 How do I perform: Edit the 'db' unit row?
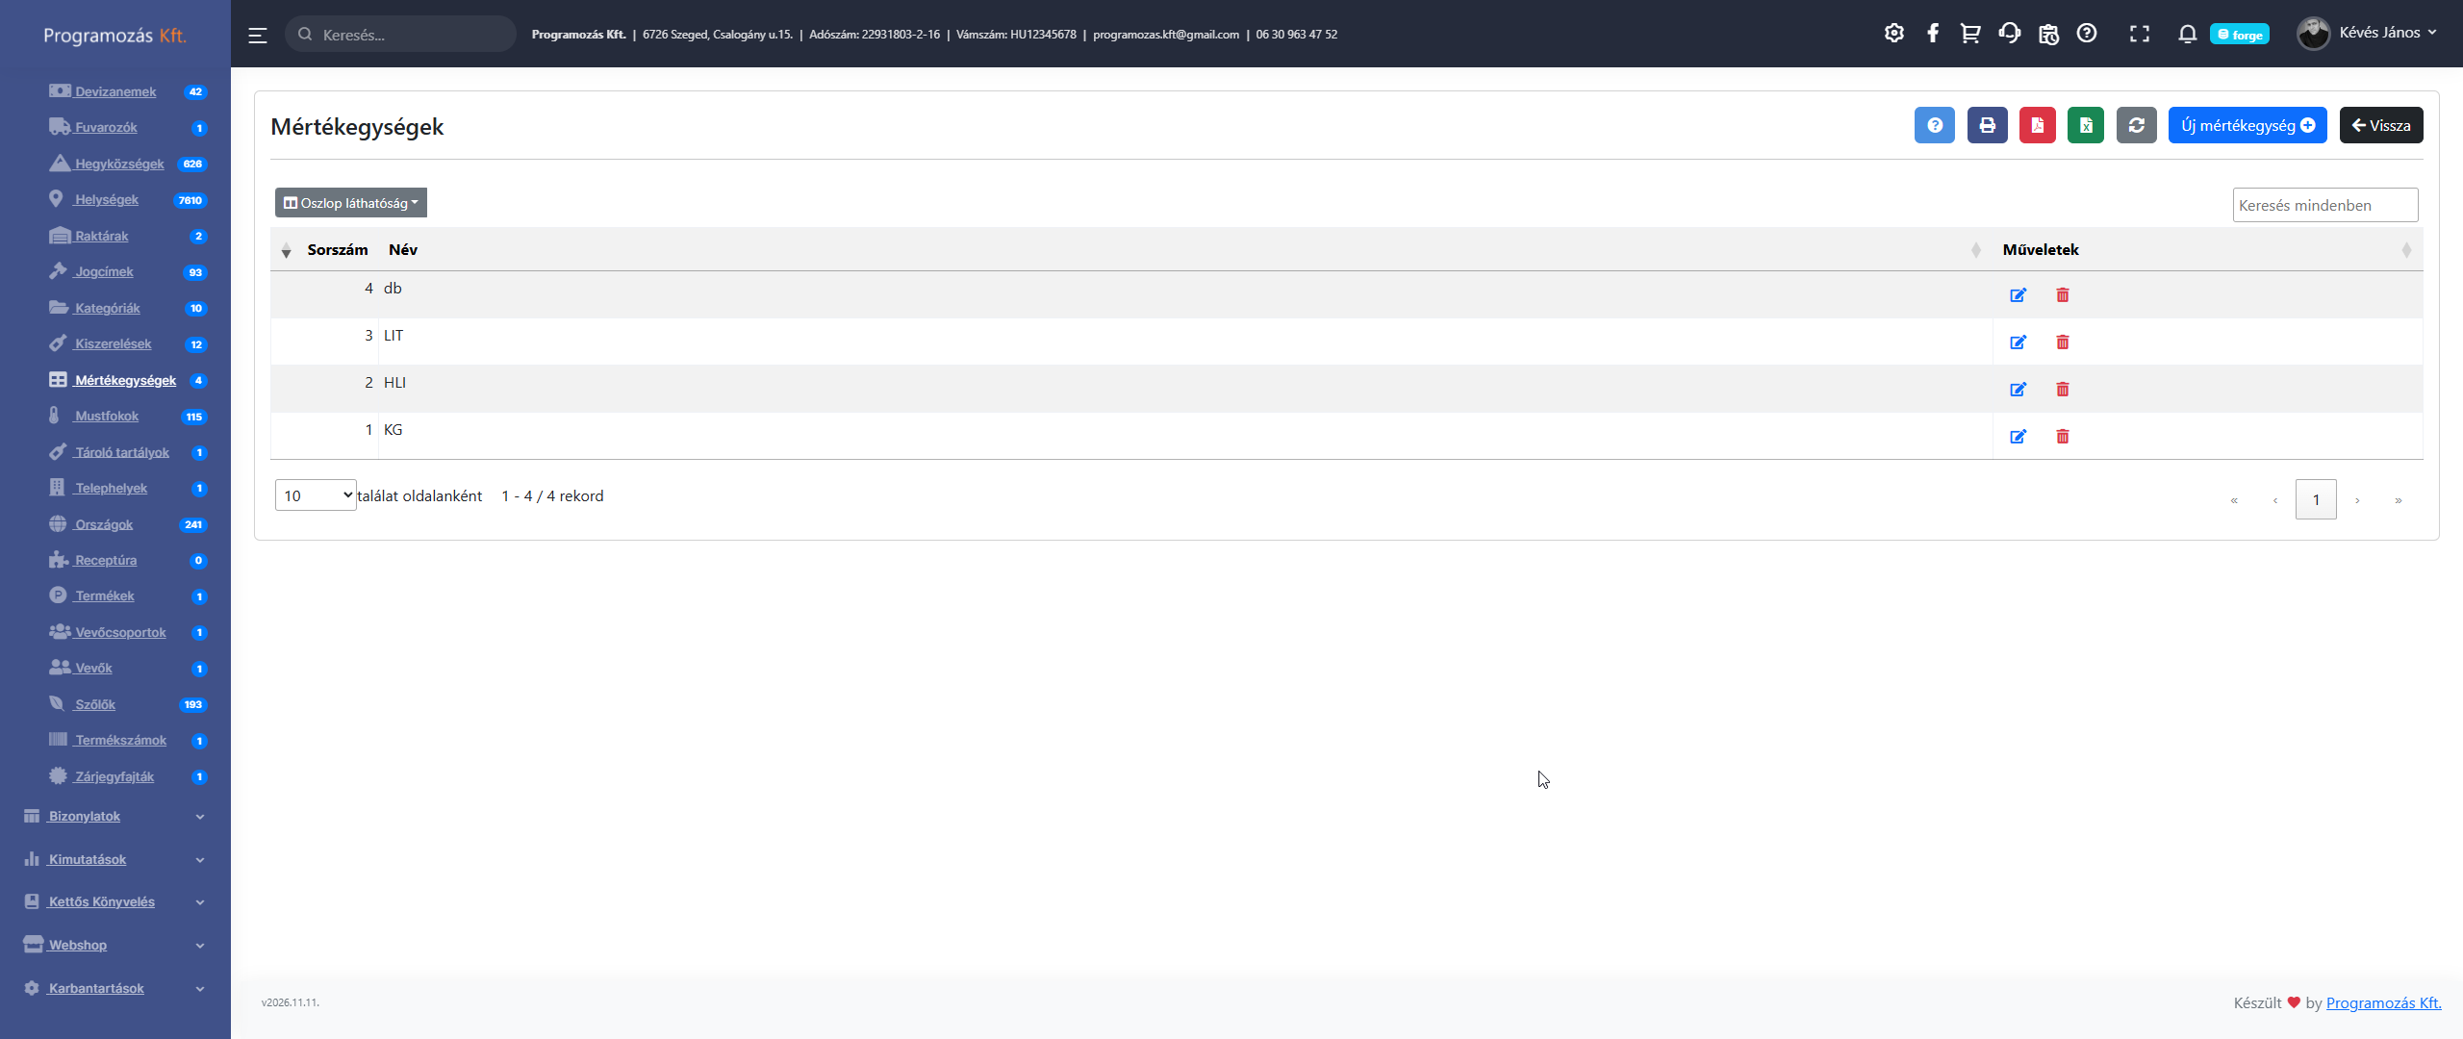pyautogui.click(x=2018, y=295)
